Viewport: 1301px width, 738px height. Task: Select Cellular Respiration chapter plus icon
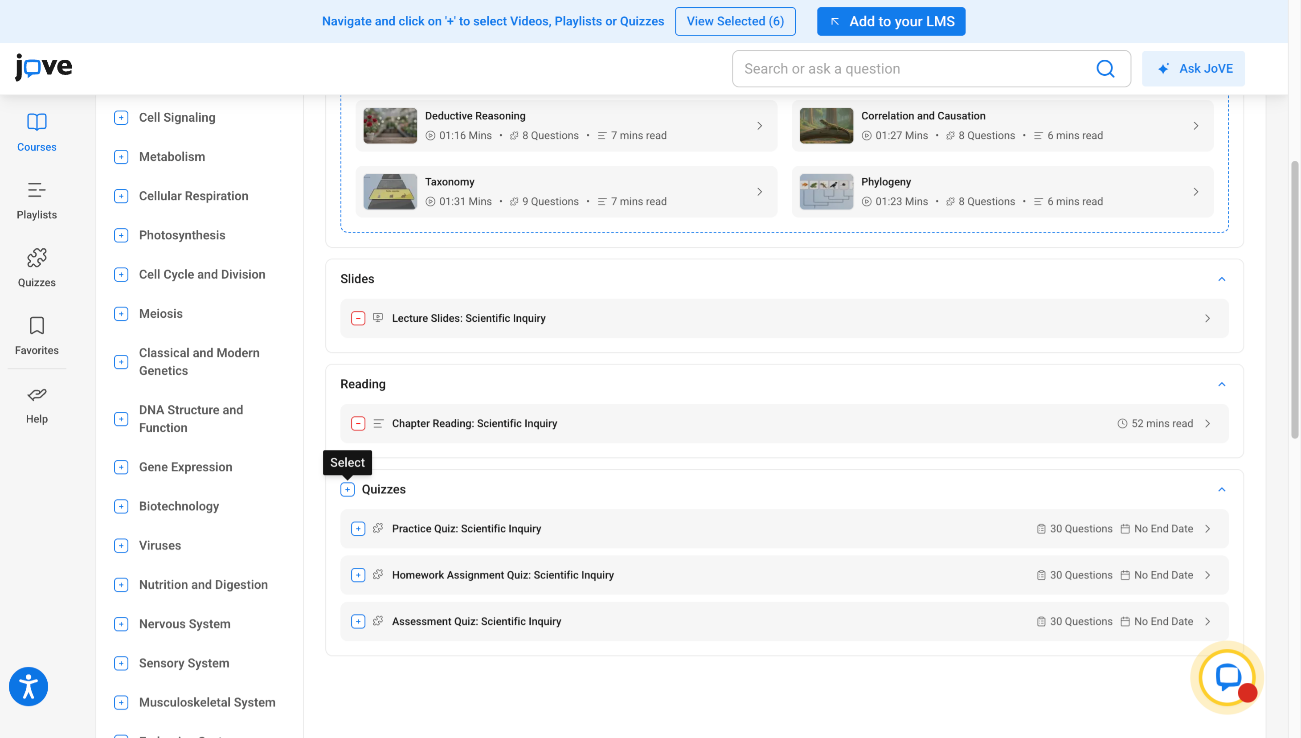pyautogui.click(x=121, y=196)
